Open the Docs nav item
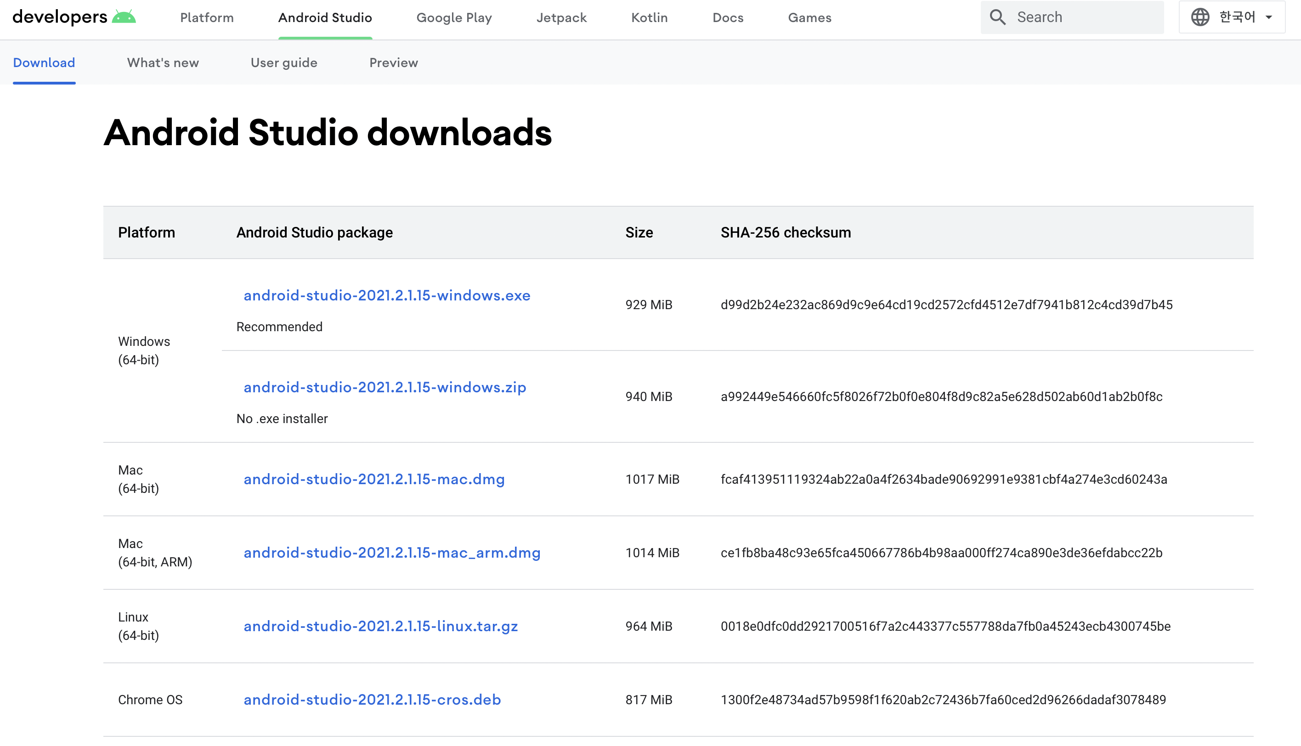 coord(728,17)
